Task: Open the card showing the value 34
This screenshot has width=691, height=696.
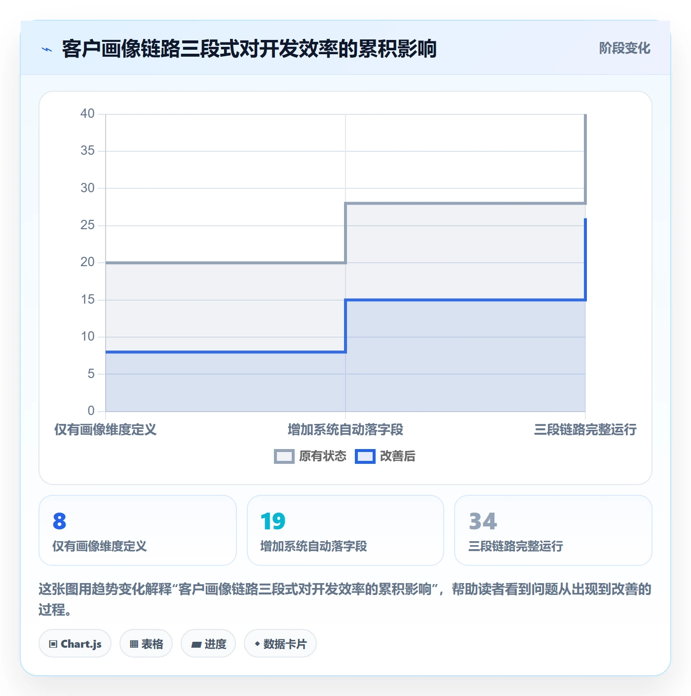Action: (x=553, y=530)
